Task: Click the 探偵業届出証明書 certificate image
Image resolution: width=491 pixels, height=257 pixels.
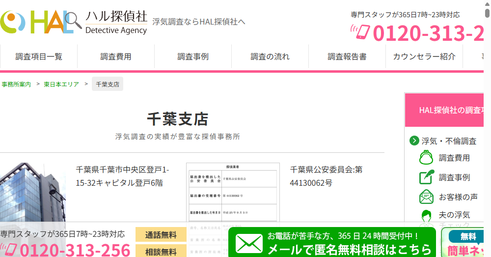Action: (233, 197)
